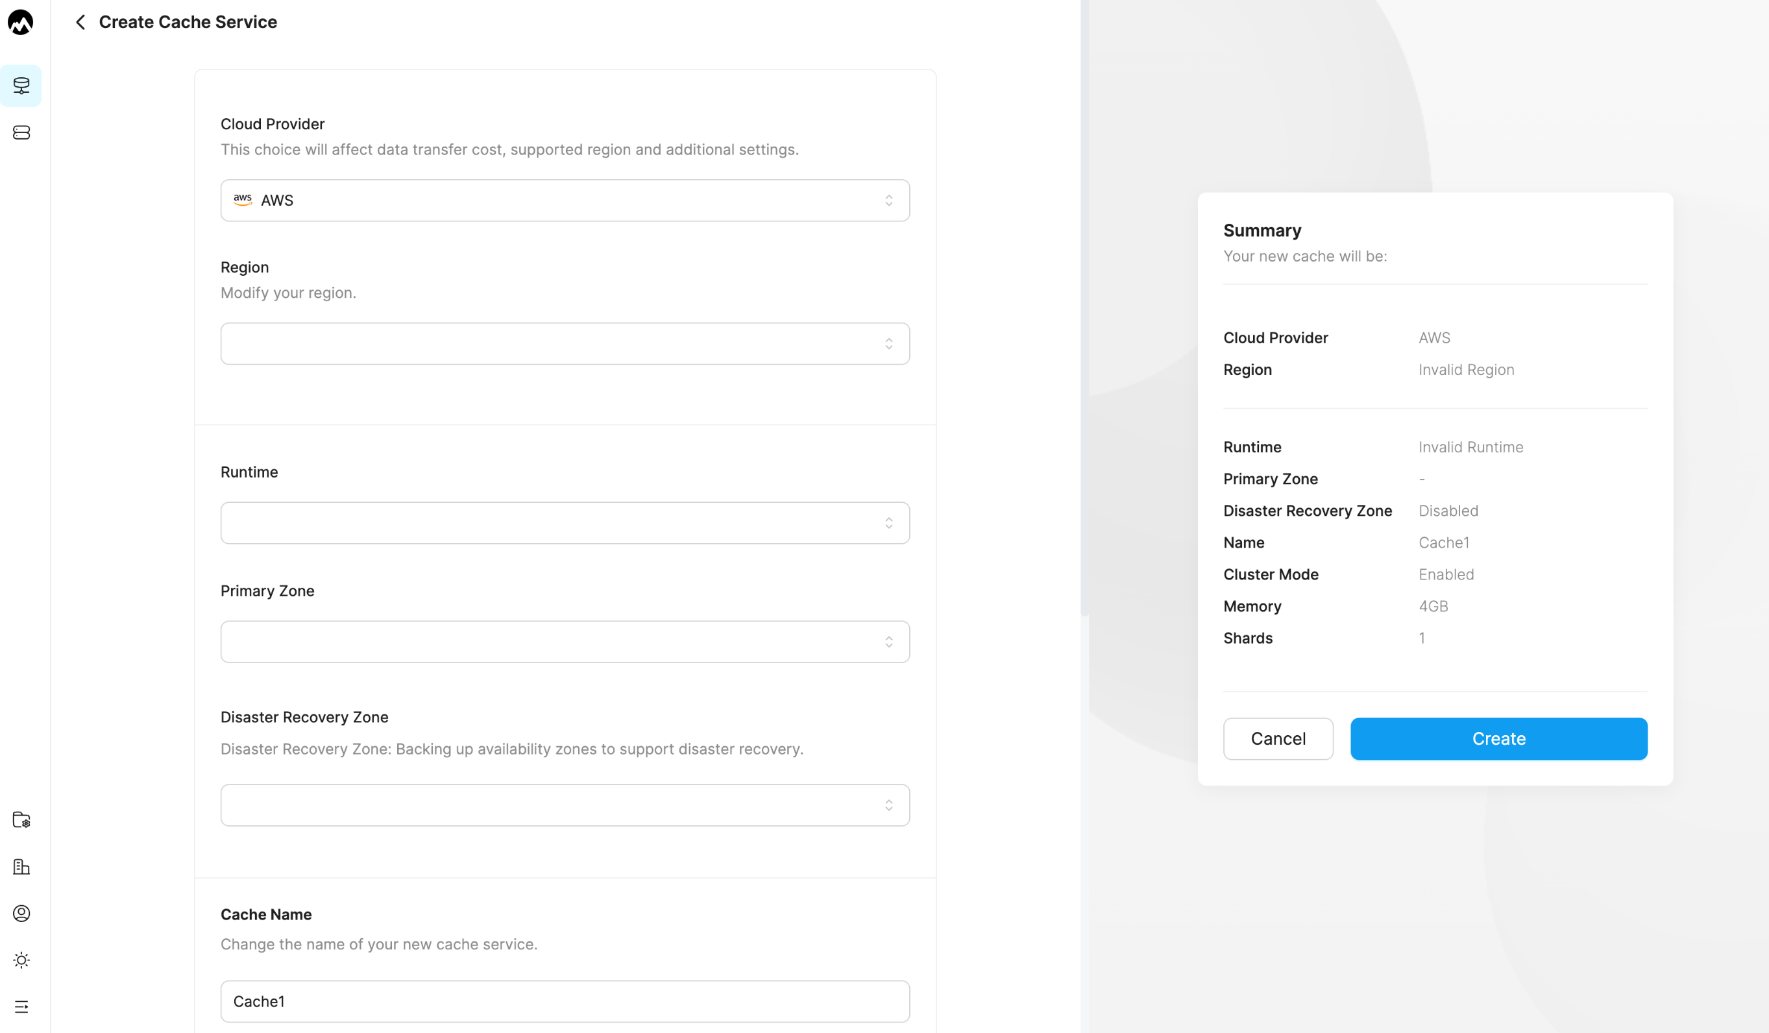
Task: Open the organization building icon
Action: coord(21,867)
